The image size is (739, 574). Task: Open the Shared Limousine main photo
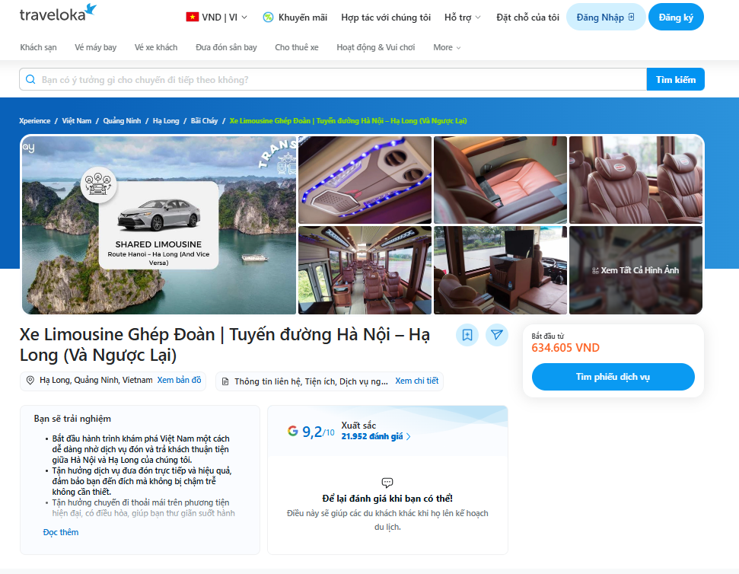point(159,225)
